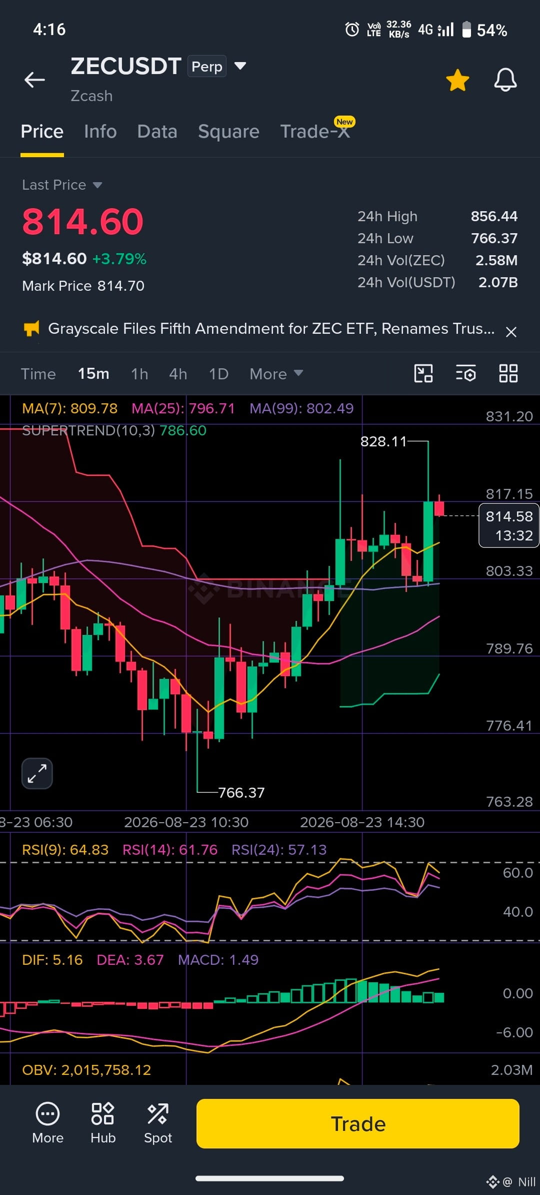Open chart indicator settings icon
The image size is (540, 1195).
(x=465, y=373)
